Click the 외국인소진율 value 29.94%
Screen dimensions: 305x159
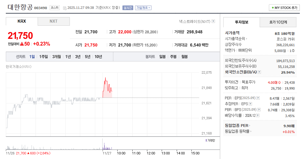pos(288,72)
